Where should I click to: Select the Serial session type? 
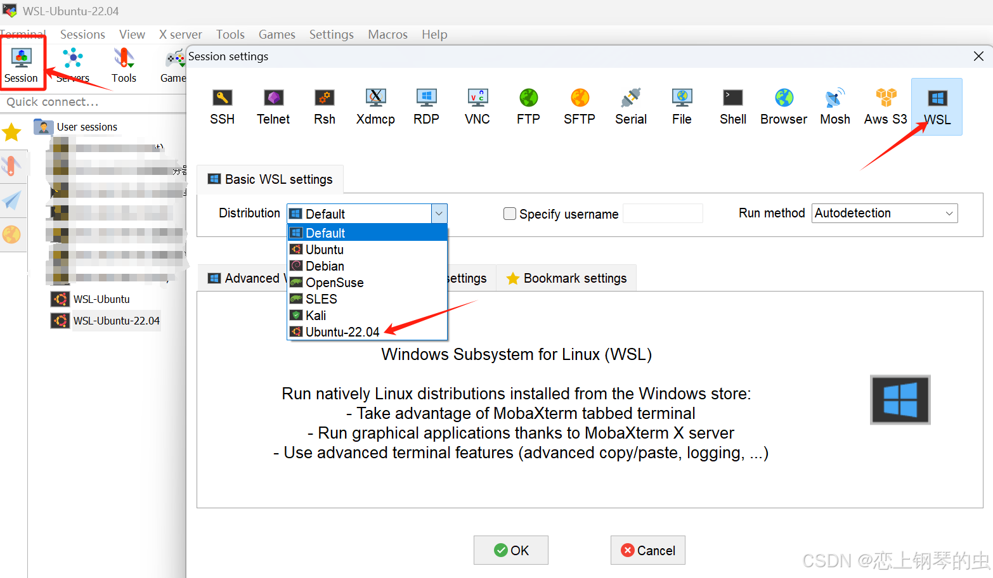click(630, 106)
